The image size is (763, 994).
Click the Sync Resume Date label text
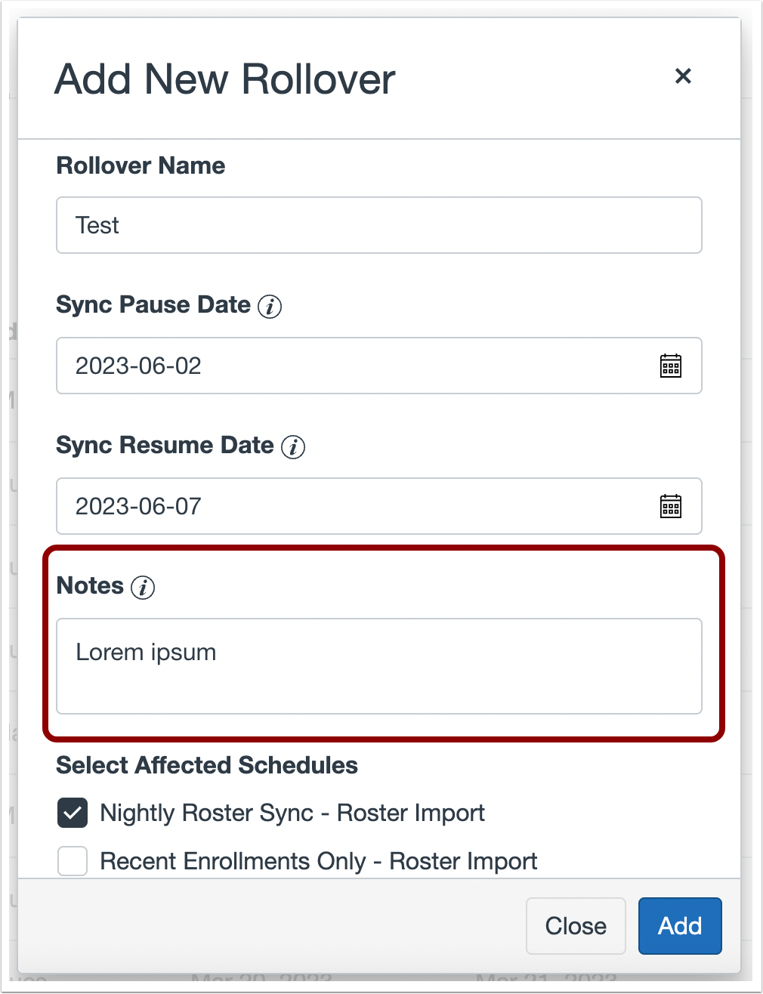(165, 445)
